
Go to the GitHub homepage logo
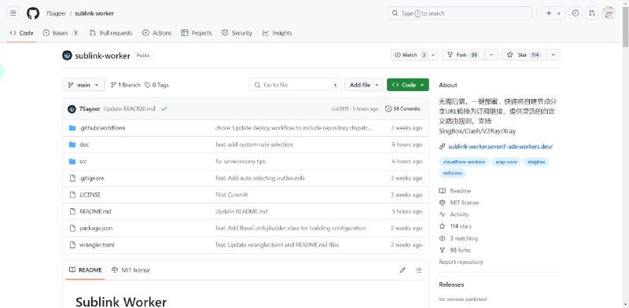point(33,13)
